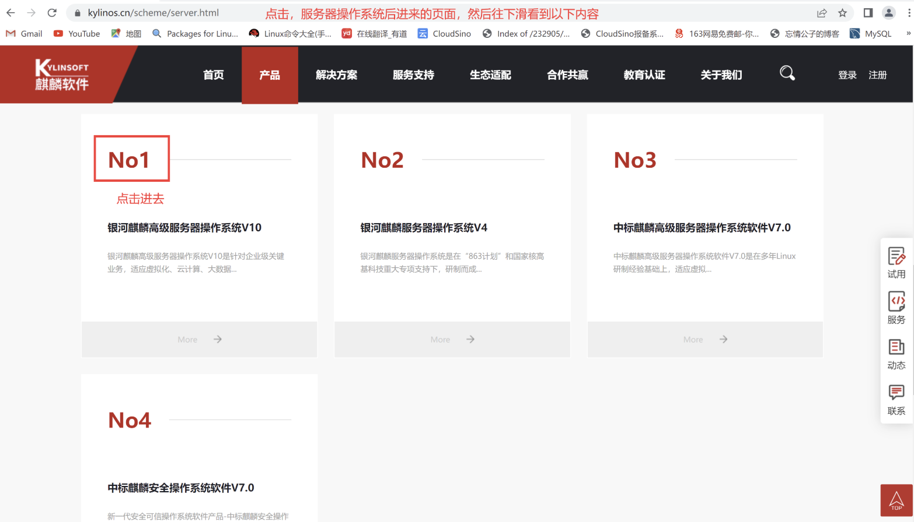Open the 关于我们 navigation menu
The height and width of the screenshot is (522, 914).
(x=721, y=75)
